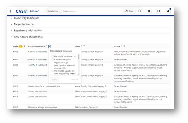Screen dimensions: 188x123
Task: Click the Filter Hazard Statement popup title
Action: tap(61, 51)
